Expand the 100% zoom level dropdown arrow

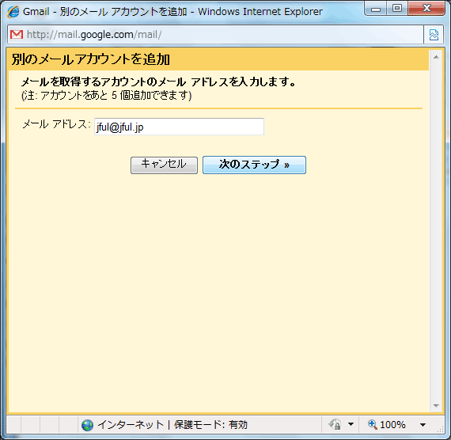click(423, 425)
